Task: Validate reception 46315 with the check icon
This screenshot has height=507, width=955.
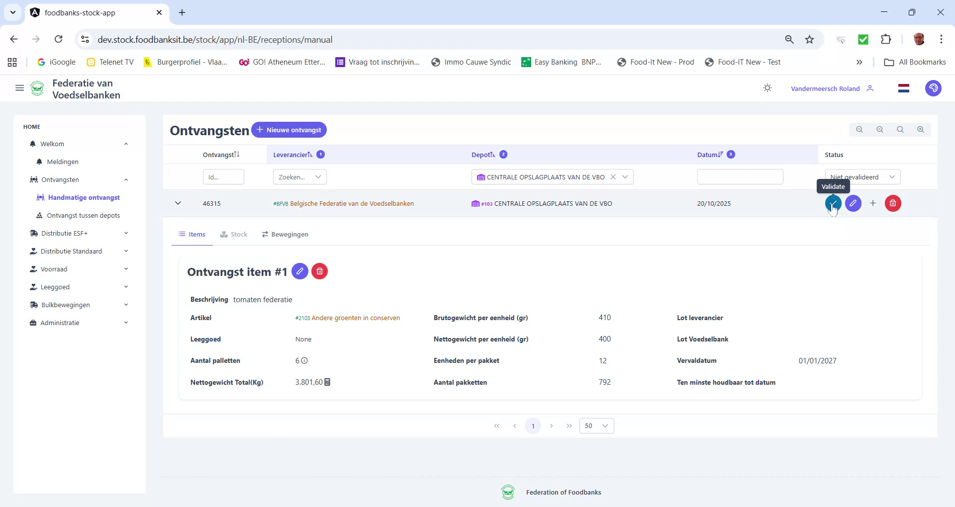Action: pos(833,203)
